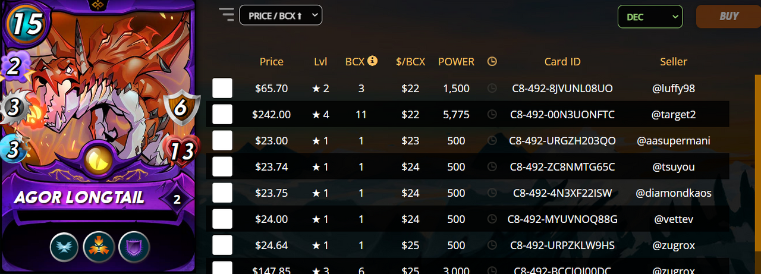Click the clock icon column header
Image resolution: width=761 pixels, height=274 pixels.
[x=492, y=61]
